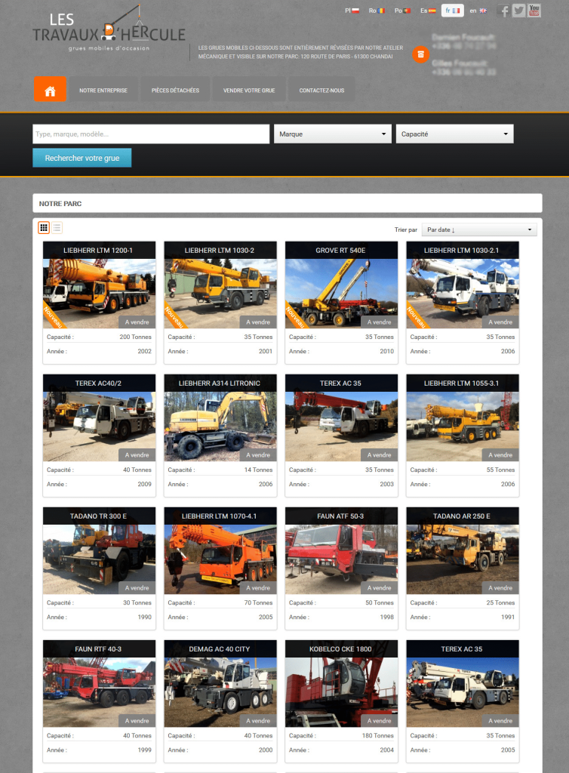Open the YouTube channel icon

click(x=534, y=11)
